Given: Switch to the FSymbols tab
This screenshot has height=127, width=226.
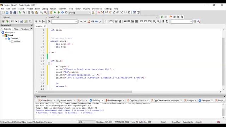Looking at the screenshot, I should coord(25,29).
